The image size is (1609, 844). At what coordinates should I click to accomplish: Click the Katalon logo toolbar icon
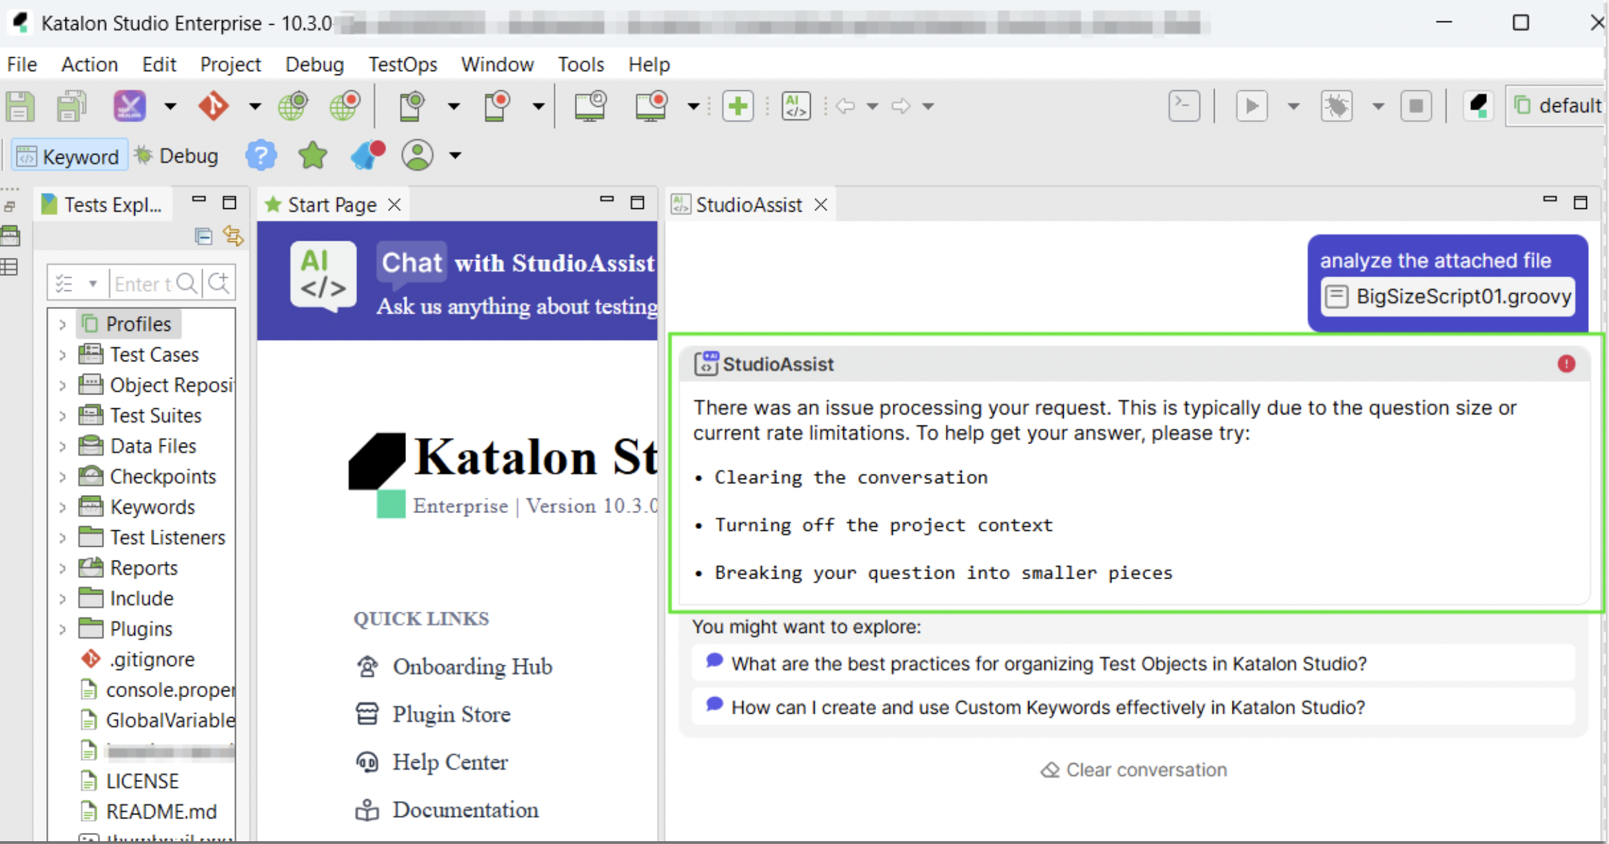1478,106
